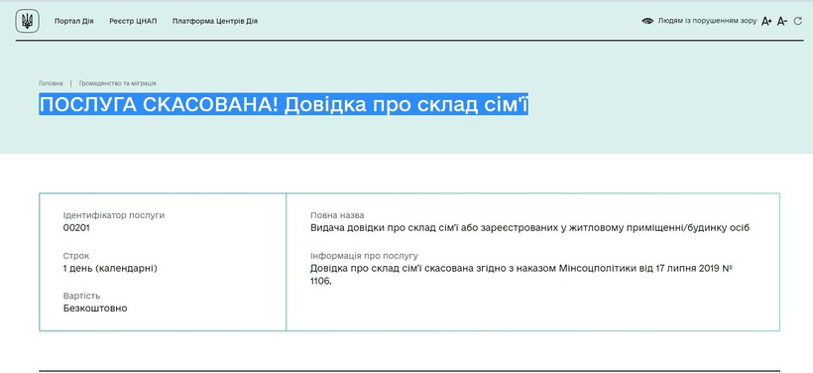This screenshot has height=373, width=813.
Task: Click the Ukrainian trident coat of arms logo
Action: pyautogui.click(x=27, y=21)
